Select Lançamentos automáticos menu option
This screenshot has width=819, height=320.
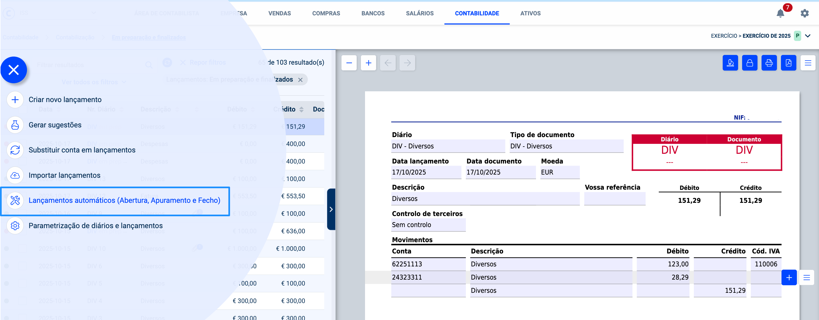124,200
